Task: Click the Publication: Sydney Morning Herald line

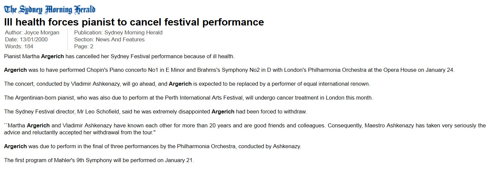Action: coord(118,32)
